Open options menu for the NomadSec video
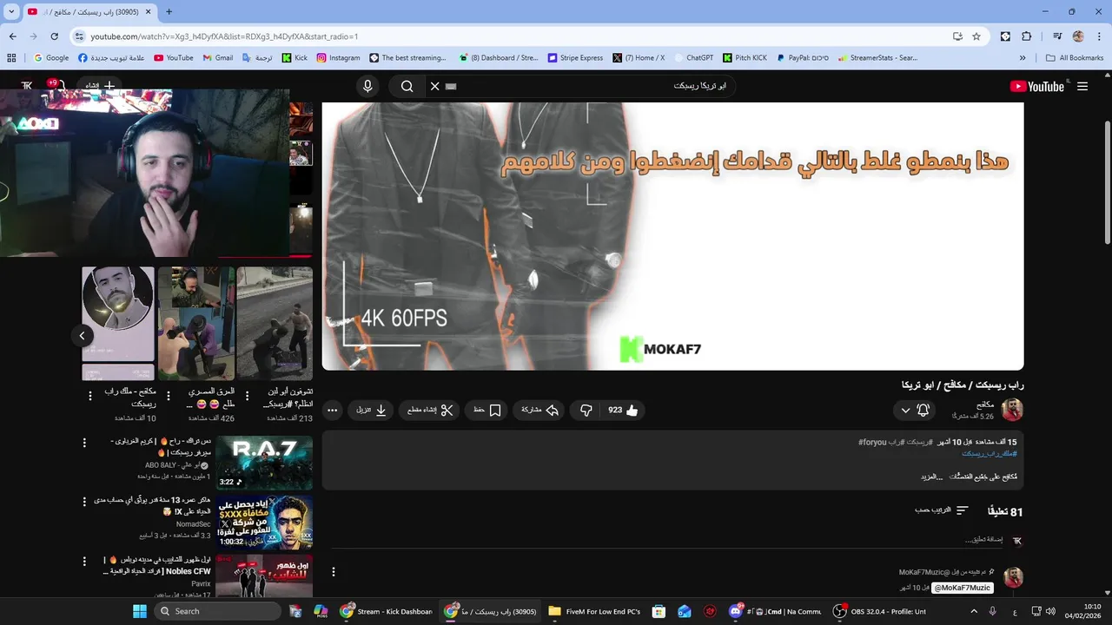The width and height of the screenshot is (1112, 625). (84, 502)
